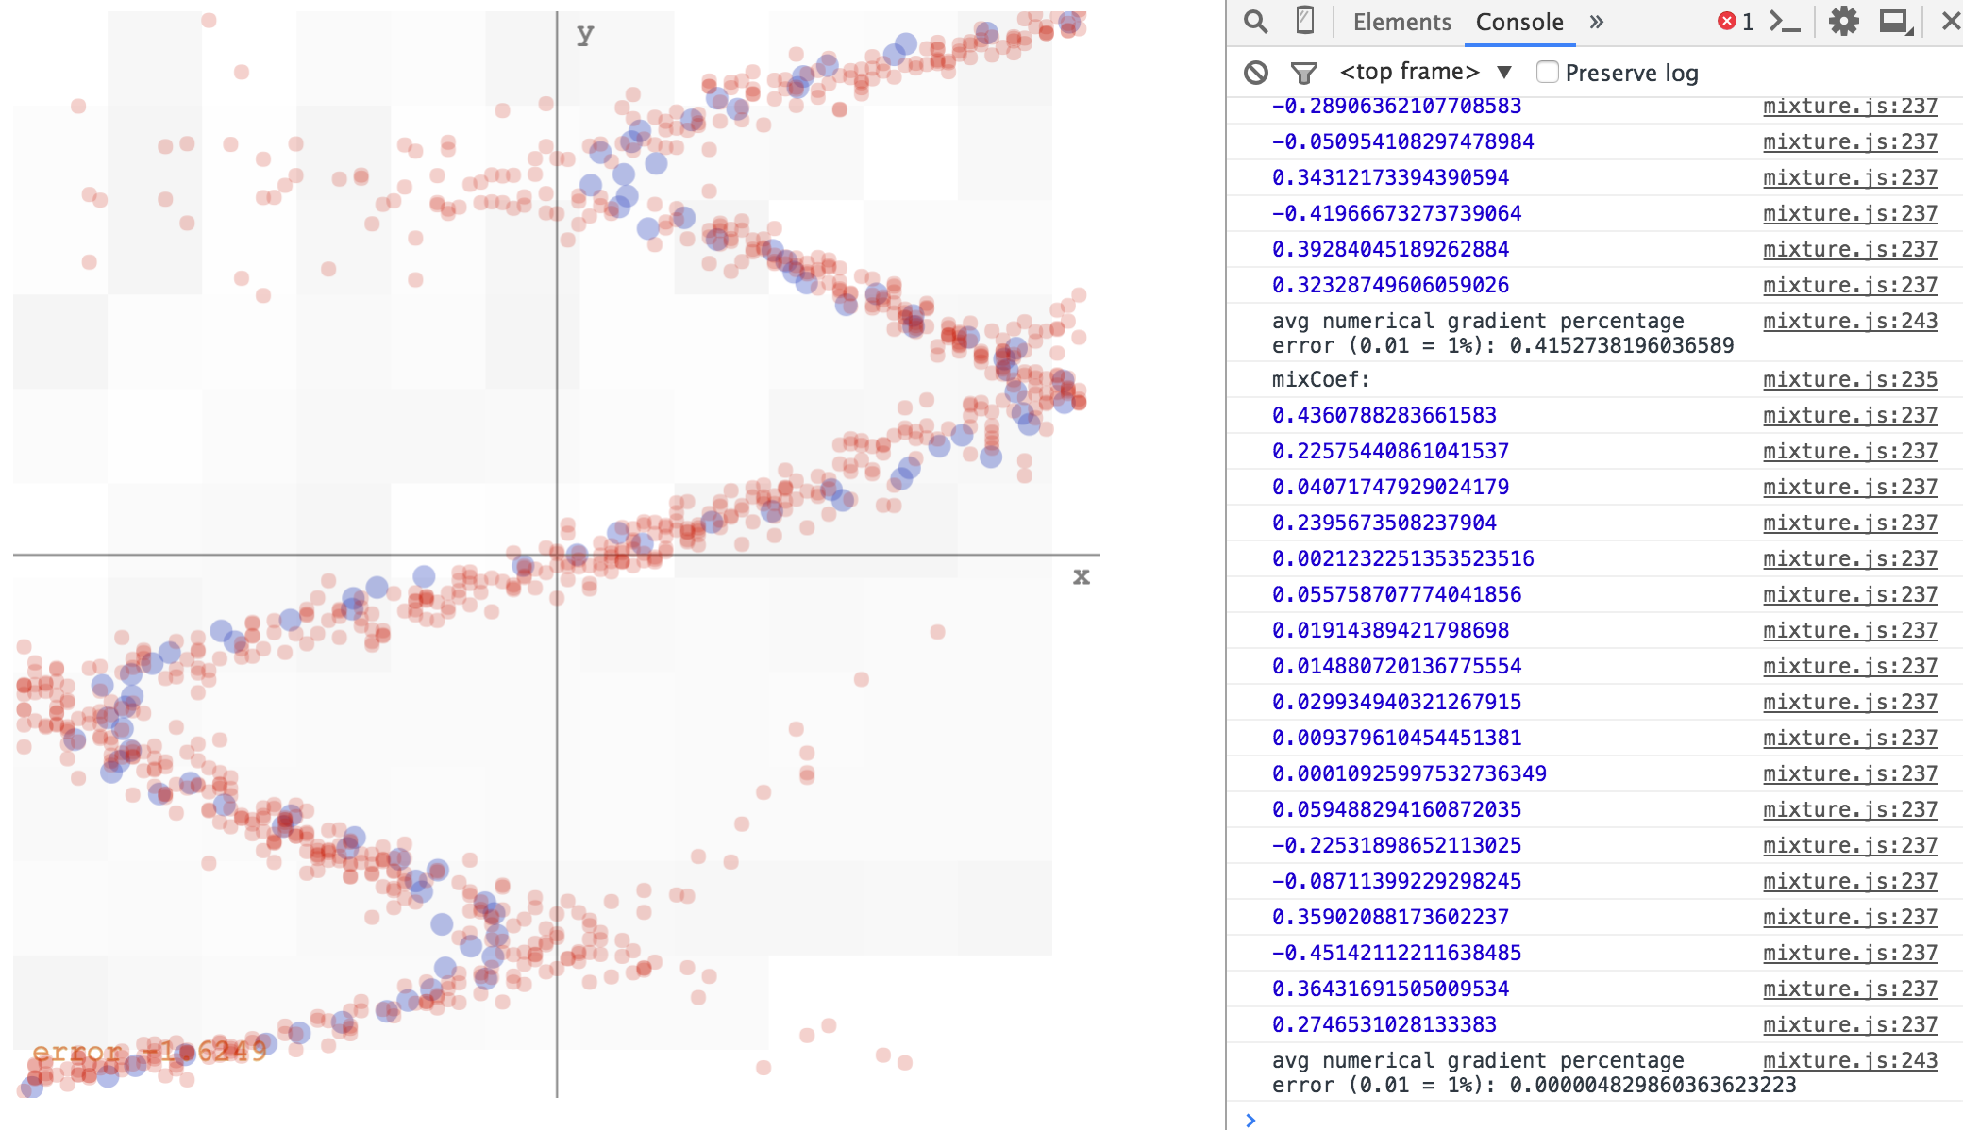Change DevTools dock side icon
The image size is (1963, 1130).
coord(1895,21)
